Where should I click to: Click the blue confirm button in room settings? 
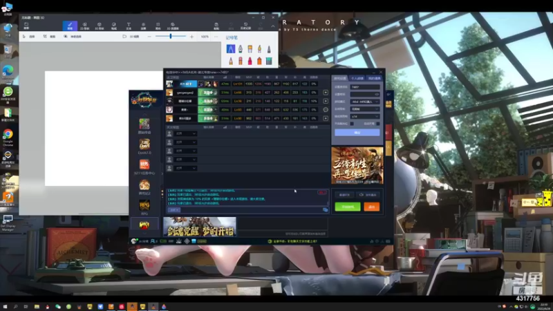pyautogui.click(x=357, y=133)
